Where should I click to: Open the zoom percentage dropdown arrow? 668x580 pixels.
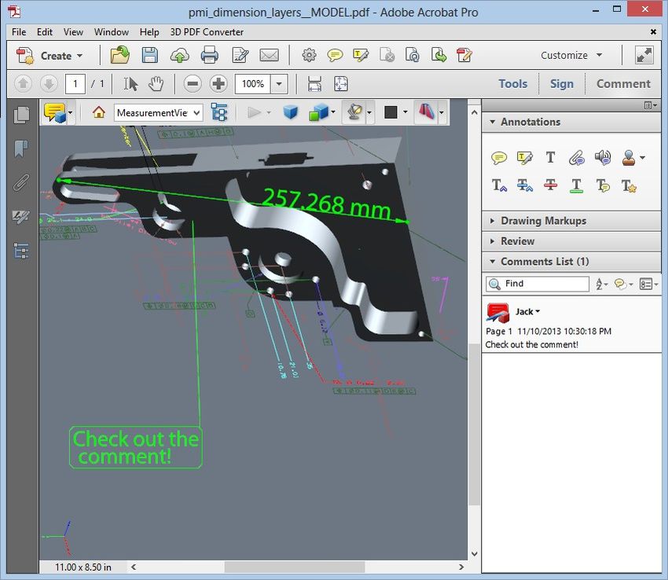tap(279, 83)
